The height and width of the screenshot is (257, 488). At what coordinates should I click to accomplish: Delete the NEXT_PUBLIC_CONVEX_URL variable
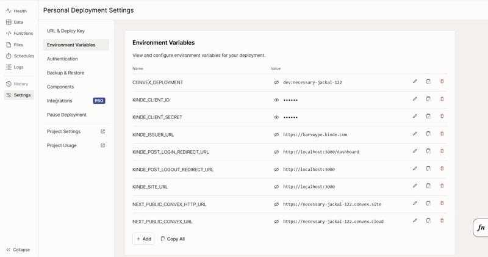pos(442,220)
